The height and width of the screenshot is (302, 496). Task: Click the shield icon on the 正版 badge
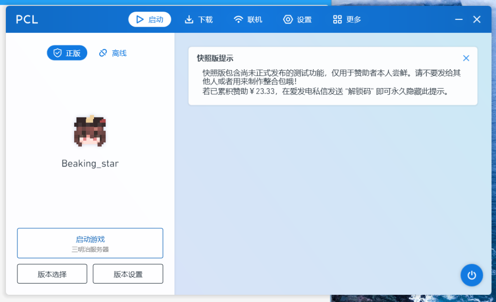pyautogui.click(x=58, y=53)
